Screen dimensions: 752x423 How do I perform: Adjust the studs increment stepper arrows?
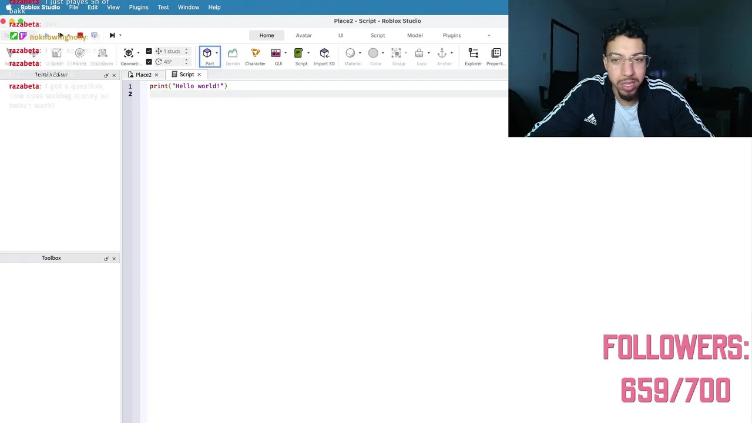[x=186, y=51]
